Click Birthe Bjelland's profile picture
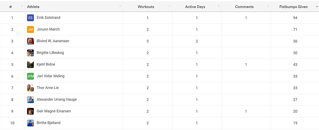319x130 pixels. [30, 123]
